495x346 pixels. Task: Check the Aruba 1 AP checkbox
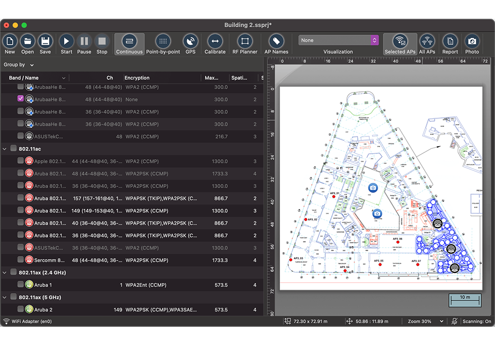20,284
